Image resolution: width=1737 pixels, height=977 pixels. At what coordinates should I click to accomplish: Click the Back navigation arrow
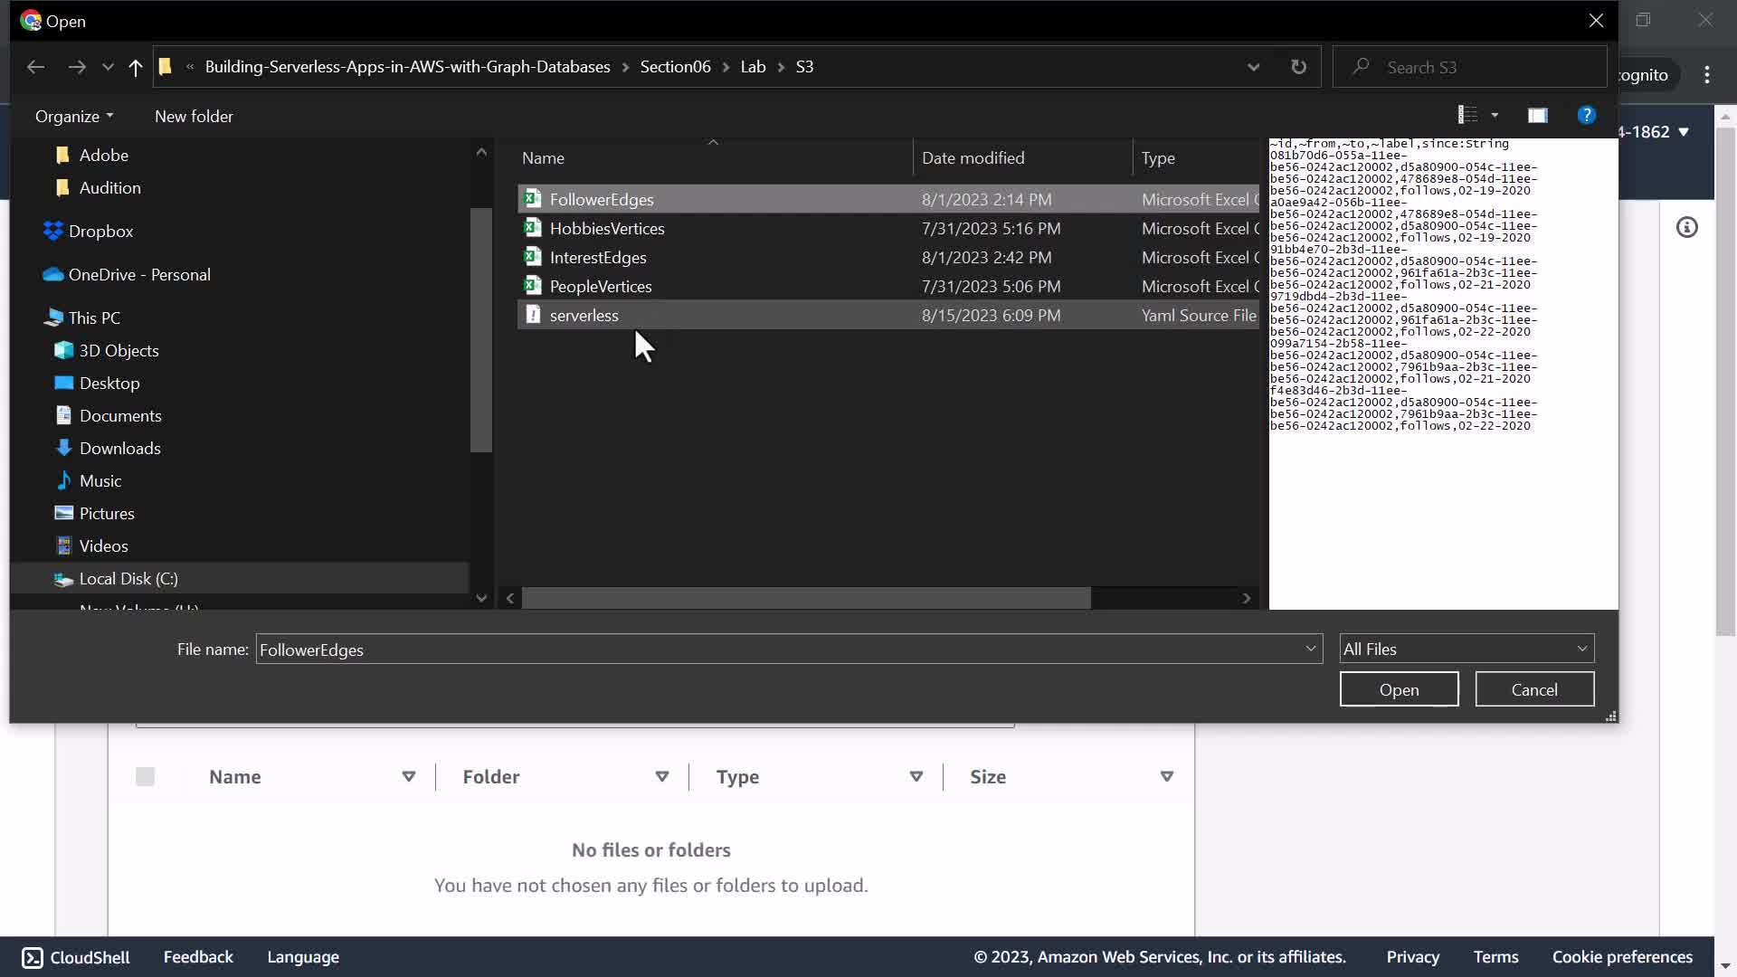(35, 67)
